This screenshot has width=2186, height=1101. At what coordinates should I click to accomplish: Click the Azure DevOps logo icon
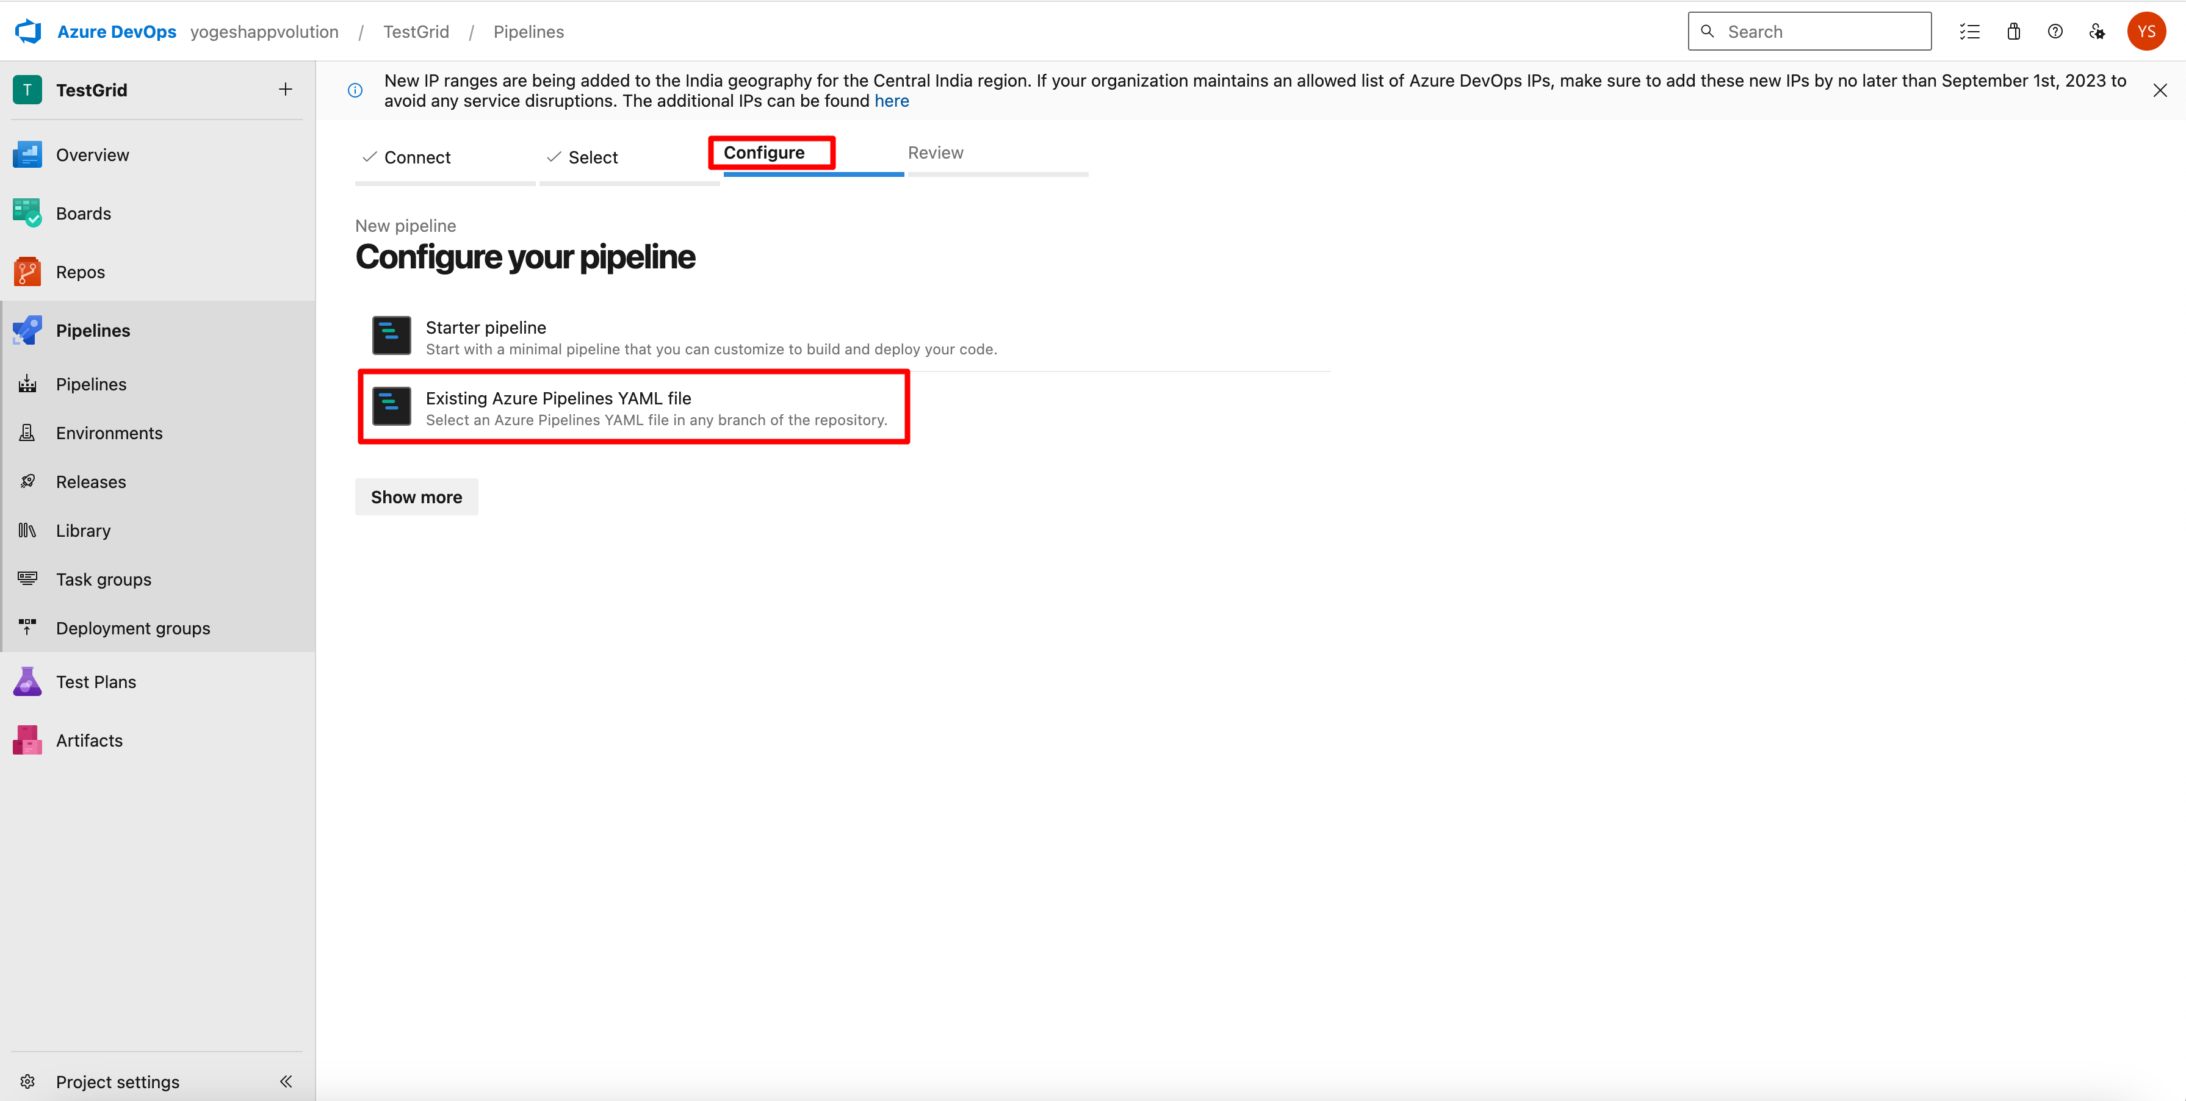(28, 31)
